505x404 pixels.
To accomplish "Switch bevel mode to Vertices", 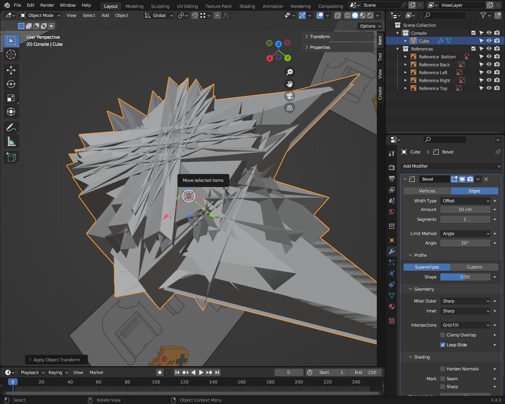I will [x=427, y=191].
